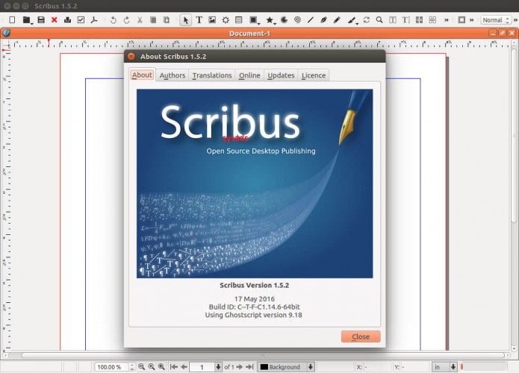Toggle the preview mode frame icon
519x373 pixels.
tap(461, 20)
